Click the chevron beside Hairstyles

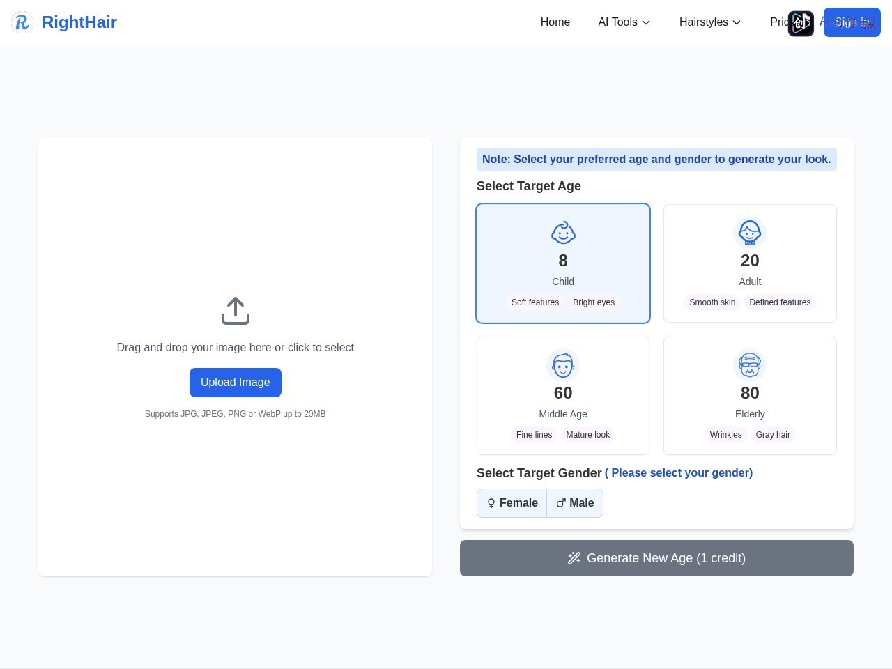pyautogui.click(x=737, y=22)
